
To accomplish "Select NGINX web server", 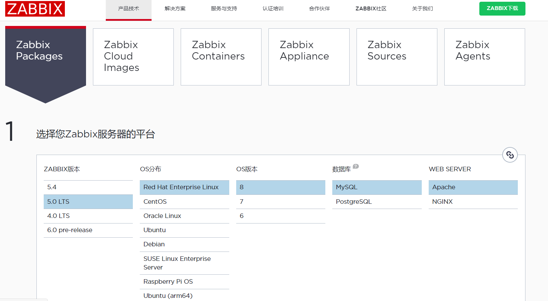I will coord(473,202).
